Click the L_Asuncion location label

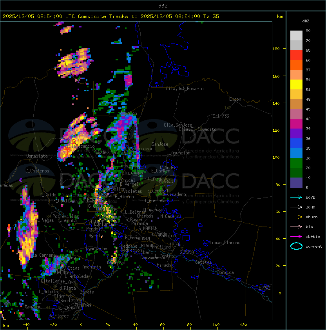pyautogui.click(x=178, y=153)
